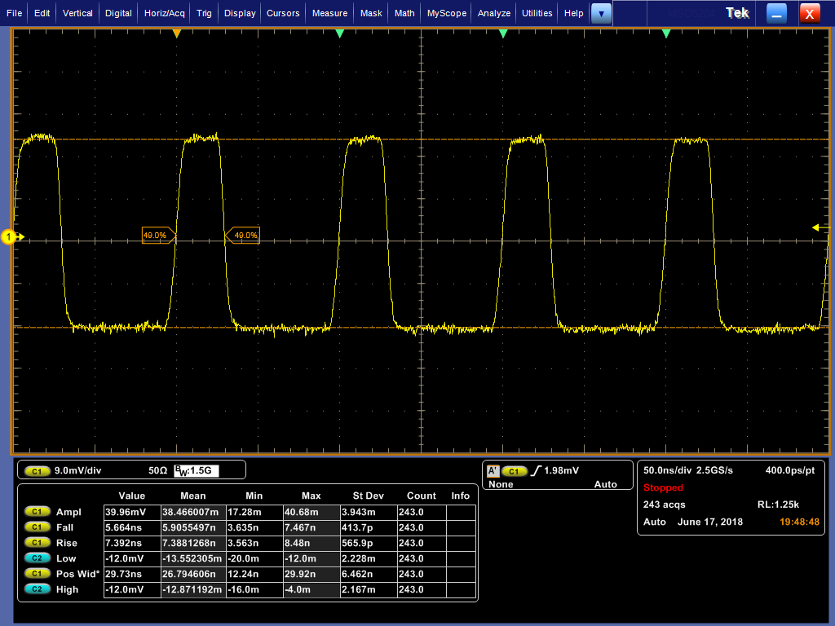Open the Horiz/Acq menu
This screenshot has height=626, width=835.
(x=164, y=13)
